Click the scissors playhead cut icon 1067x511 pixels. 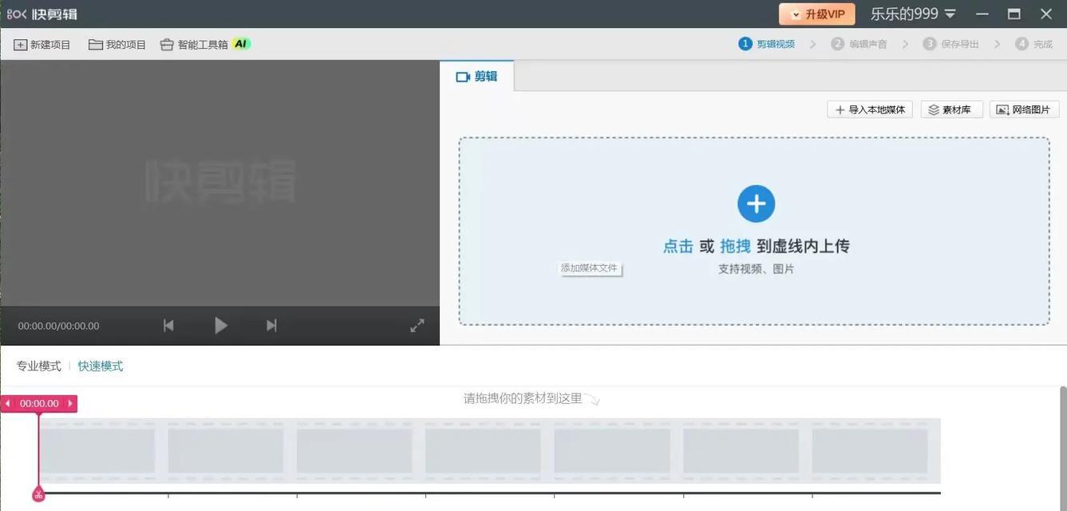38,495
